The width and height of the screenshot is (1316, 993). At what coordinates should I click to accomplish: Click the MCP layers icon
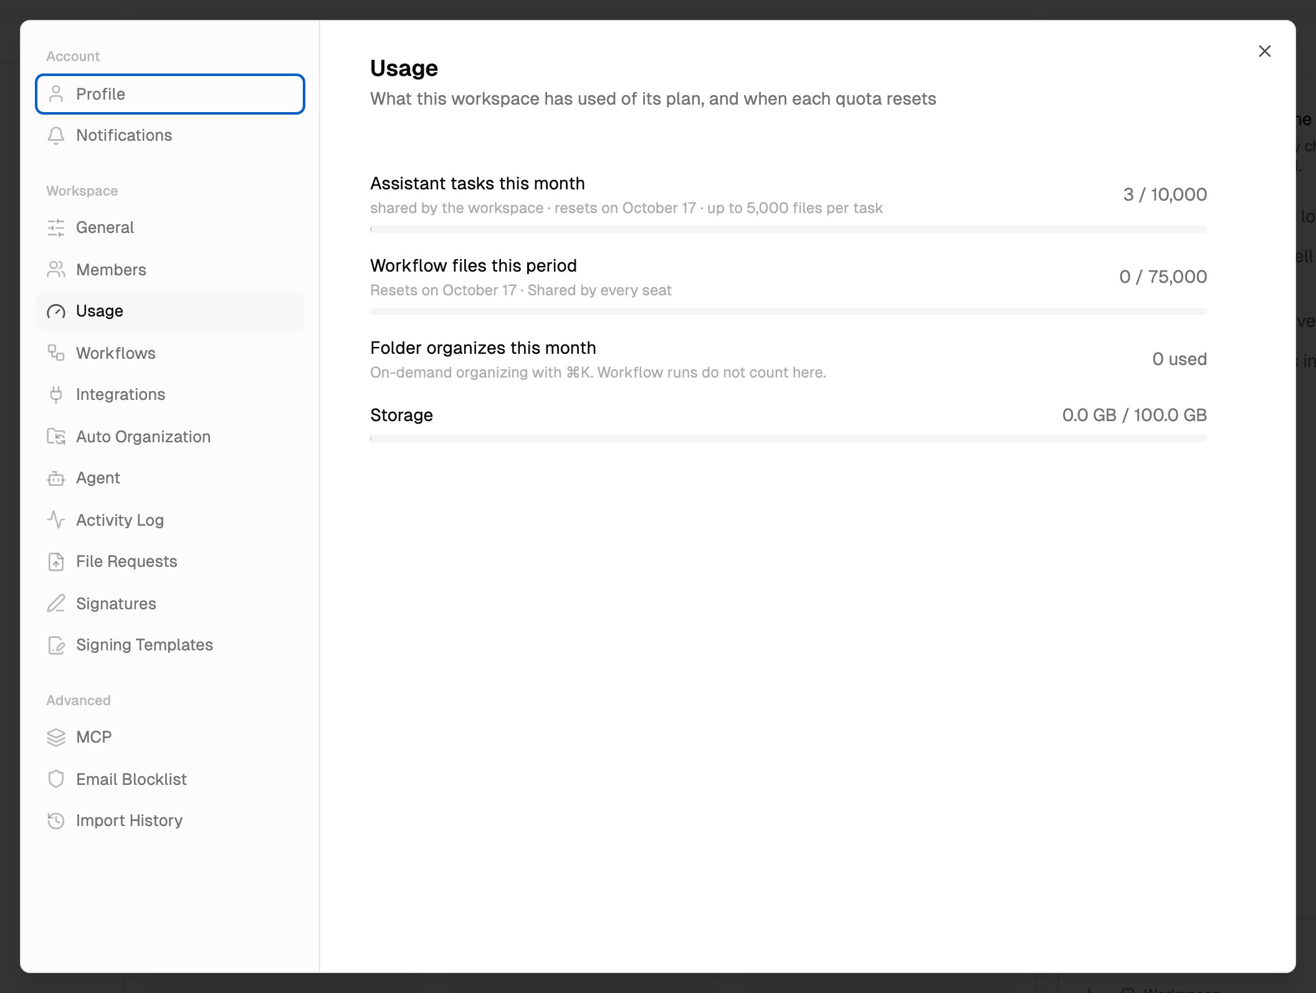point(56,737)
